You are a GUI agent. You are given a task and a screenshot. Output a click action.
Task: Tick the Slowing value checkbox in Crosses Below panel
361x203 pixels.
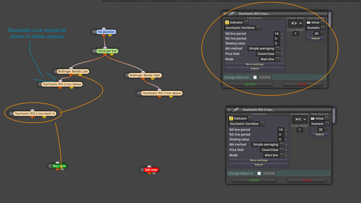point(286,139)
